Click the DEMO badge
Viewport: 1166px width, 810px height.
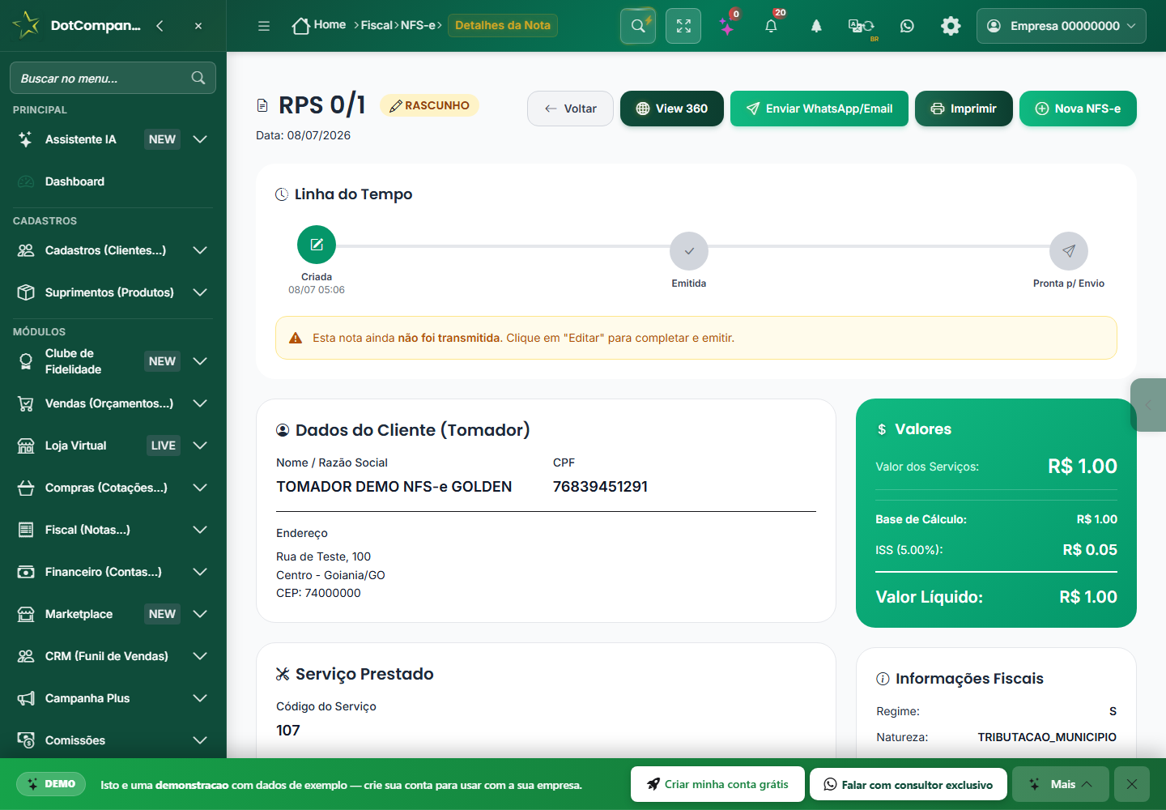pos(51,784)
